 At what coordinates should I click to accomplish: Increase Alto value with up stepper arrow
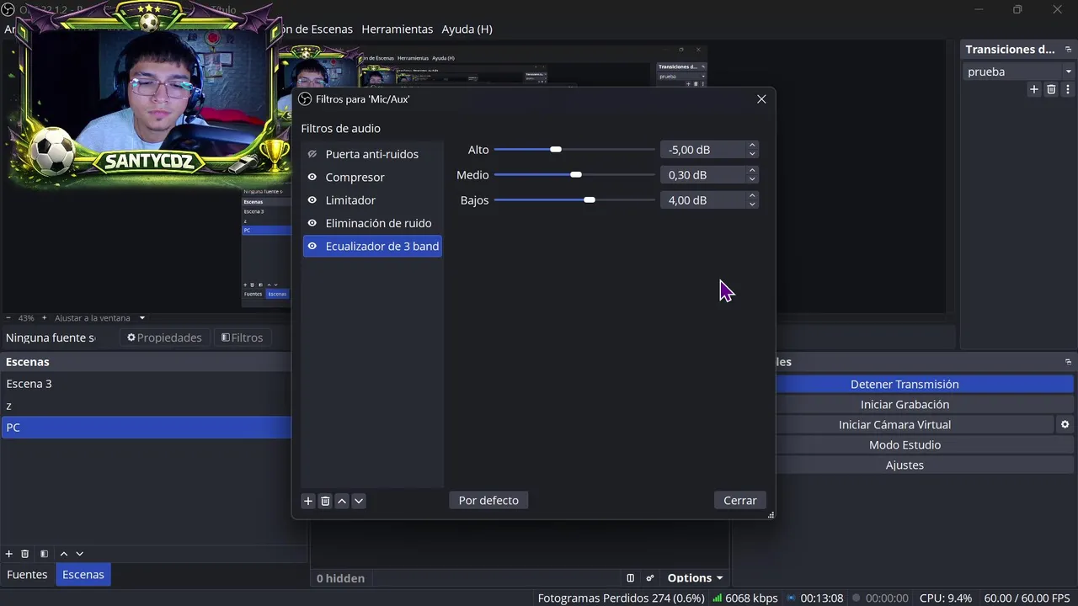752,146
